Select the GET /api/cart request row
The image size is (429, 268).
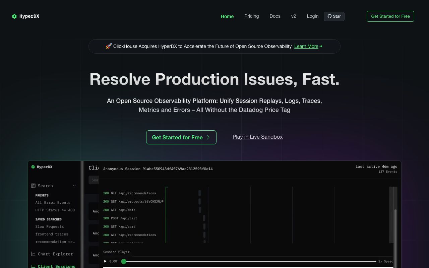(x=119, y=227)
